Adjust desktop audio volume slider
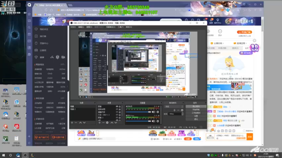Screen dimensions: 282x158 pos(138,112)
